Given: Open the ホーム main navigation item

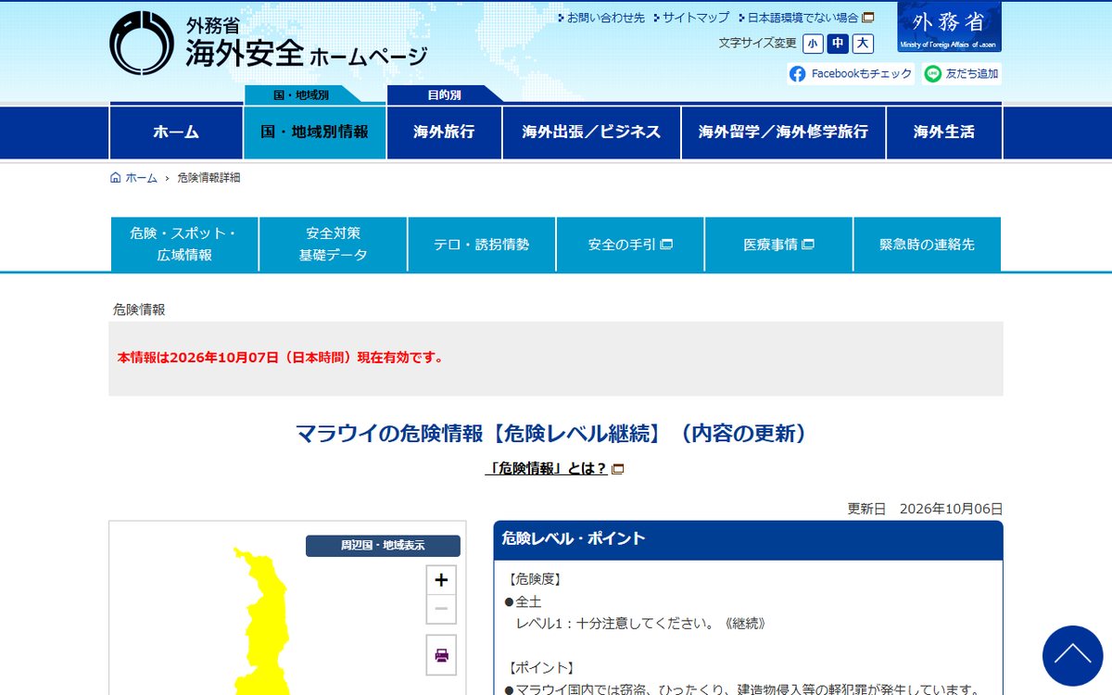Looking at the screenshot, I should pyautogui.click(x=176, y=132).
